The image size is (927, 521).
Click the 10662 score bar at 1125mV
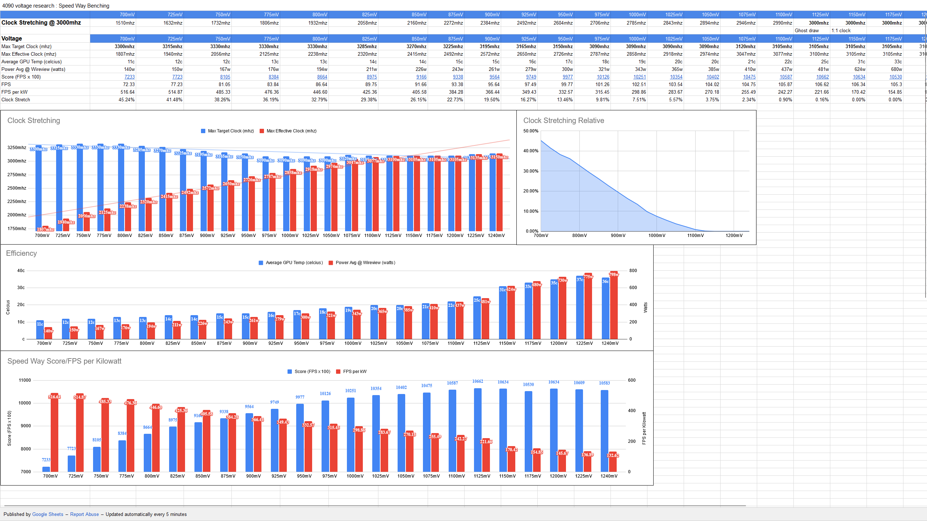(478, 430)
